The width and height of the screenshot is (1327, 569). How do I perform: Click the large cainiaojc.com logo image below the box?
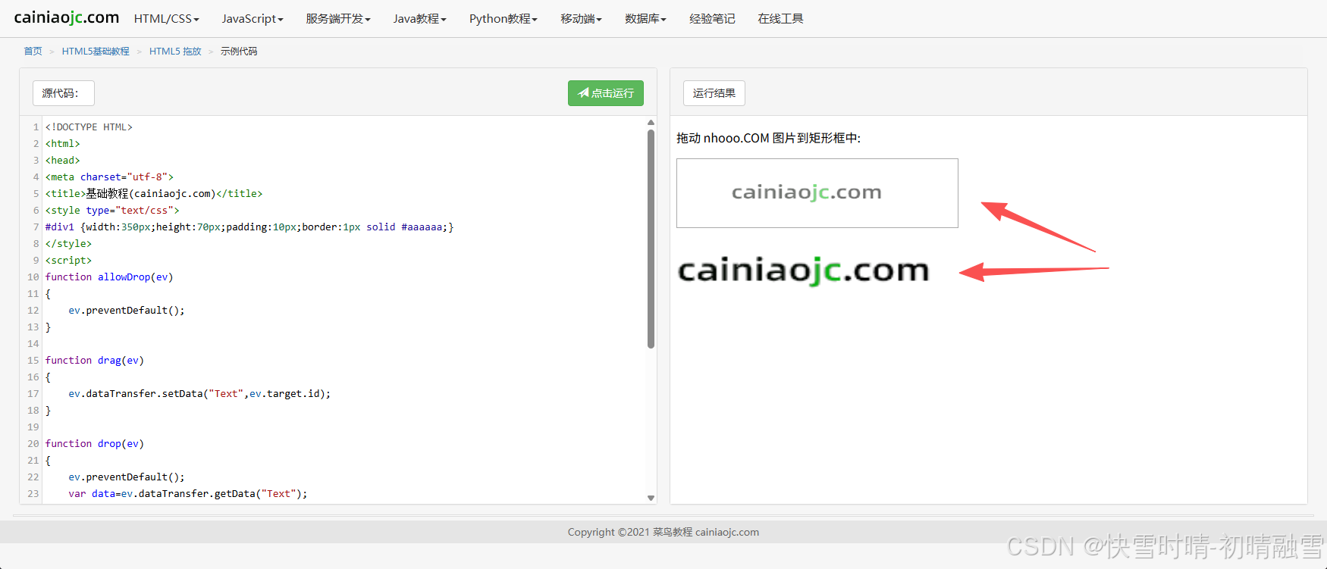click(x=803, y=270)
